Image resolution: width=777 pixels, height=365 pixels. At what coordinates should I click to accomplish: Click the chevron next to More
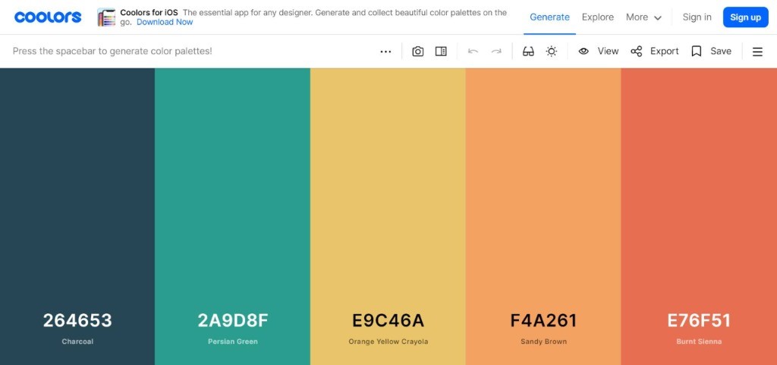(658, 18)
